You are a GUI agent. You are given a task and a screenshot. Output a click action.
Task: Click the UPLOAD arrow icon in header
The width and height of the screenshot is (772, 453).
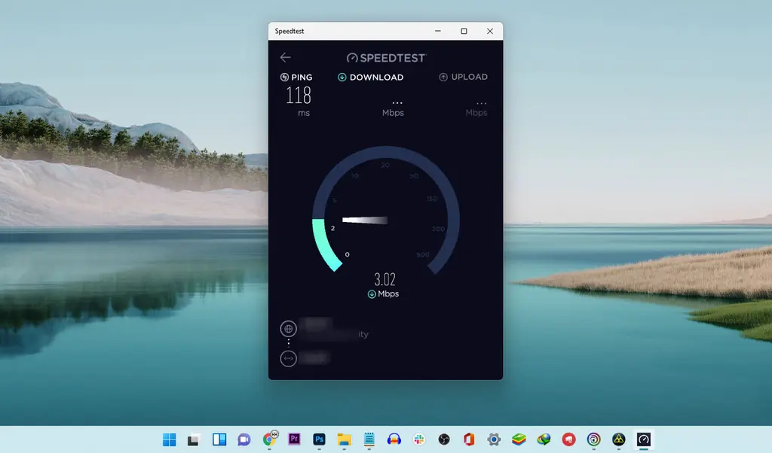pos(443,78)
